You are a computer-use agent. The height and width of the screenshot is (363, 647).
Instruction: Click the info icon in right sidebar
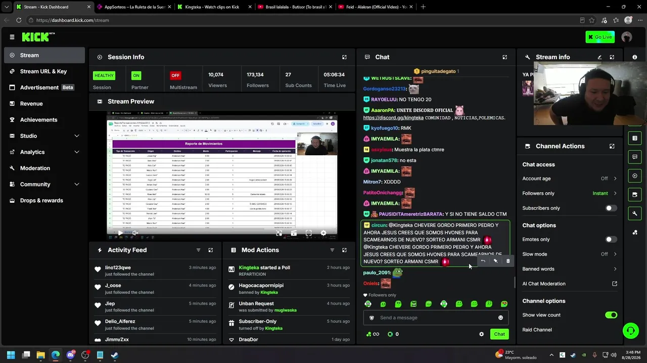click(635, 57)
